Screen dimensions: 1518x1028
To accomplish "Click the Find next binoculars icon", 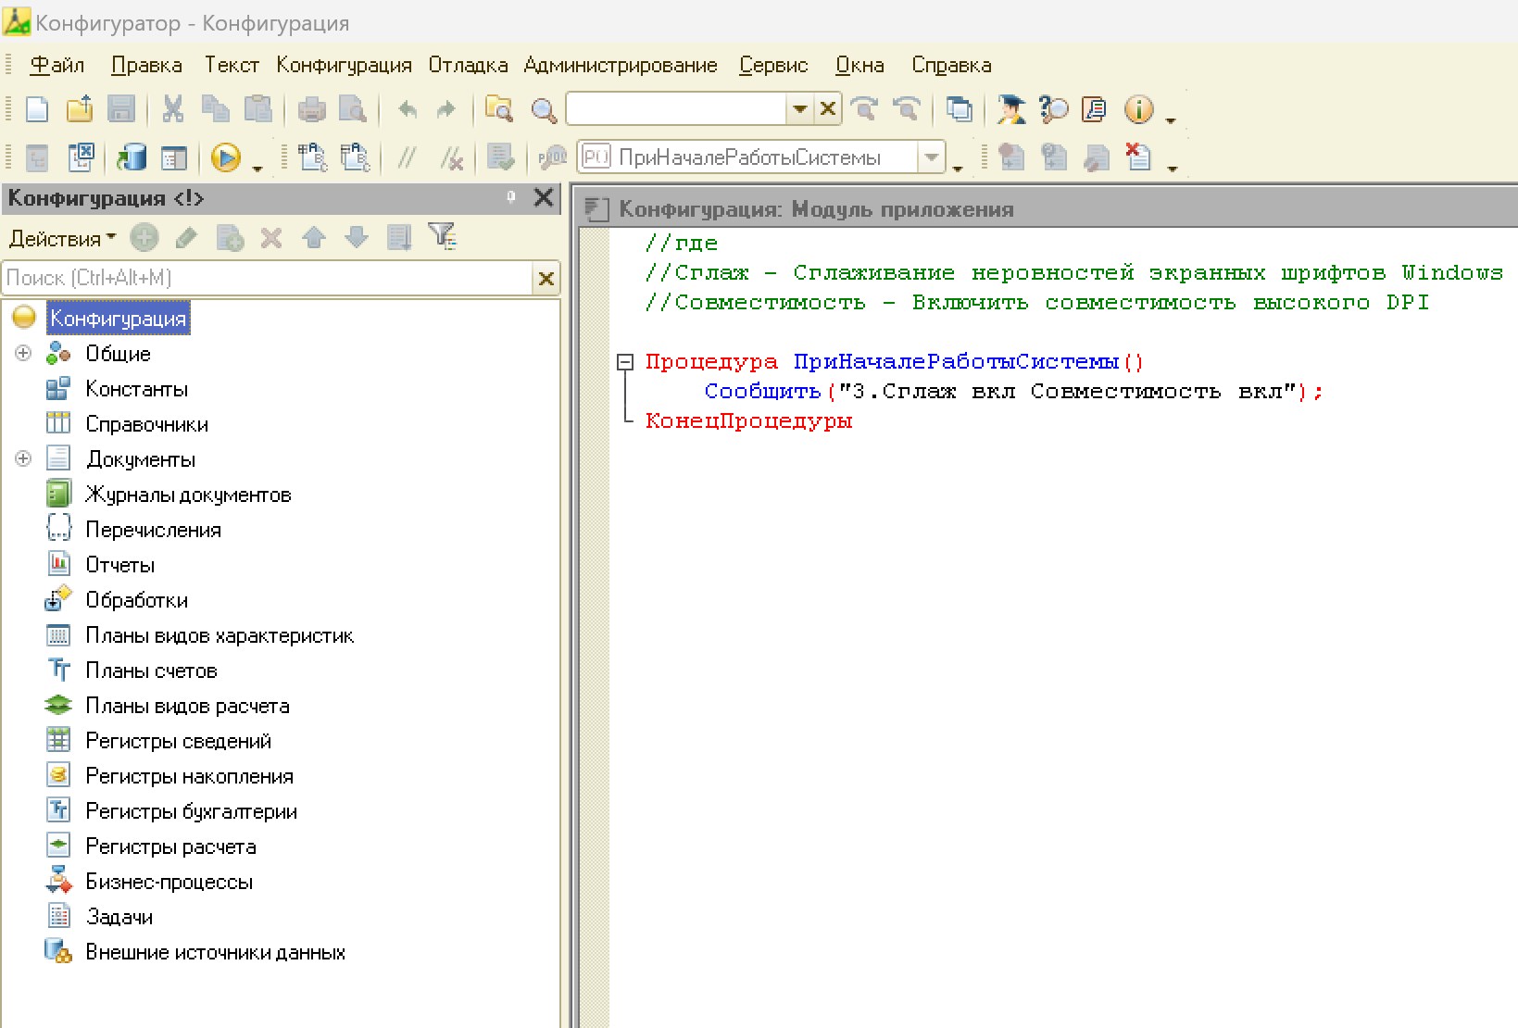I will [865, 109].
